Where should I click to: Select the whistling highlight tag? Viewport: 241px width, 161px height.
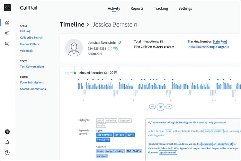pos(111,121)
